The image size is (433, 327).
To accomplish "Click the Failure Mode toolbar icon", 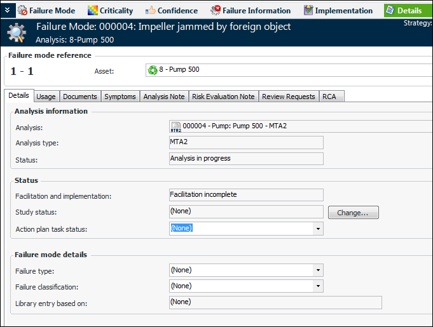I will coord(22,11).
